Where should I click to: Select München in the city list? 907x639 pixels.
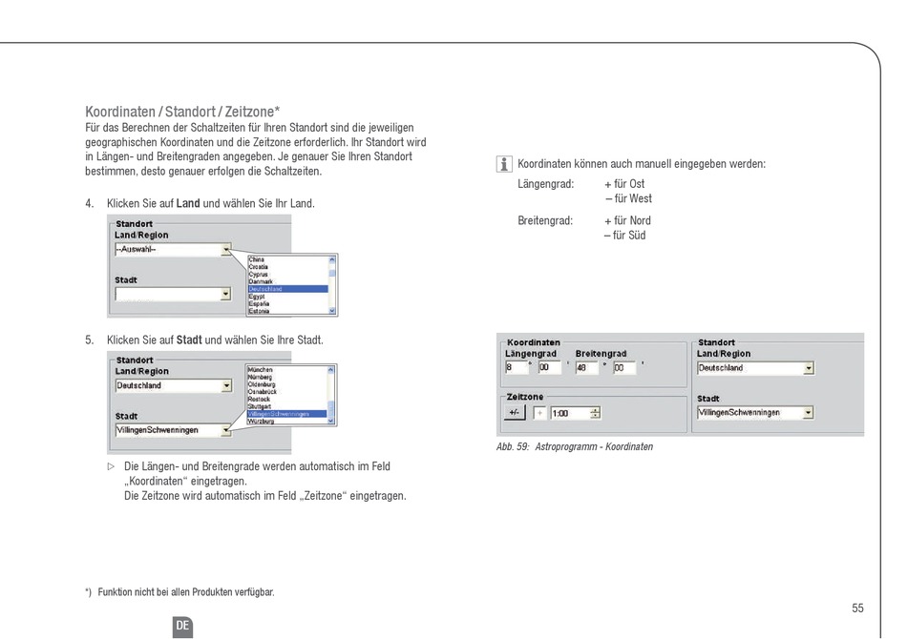point(260,370)
